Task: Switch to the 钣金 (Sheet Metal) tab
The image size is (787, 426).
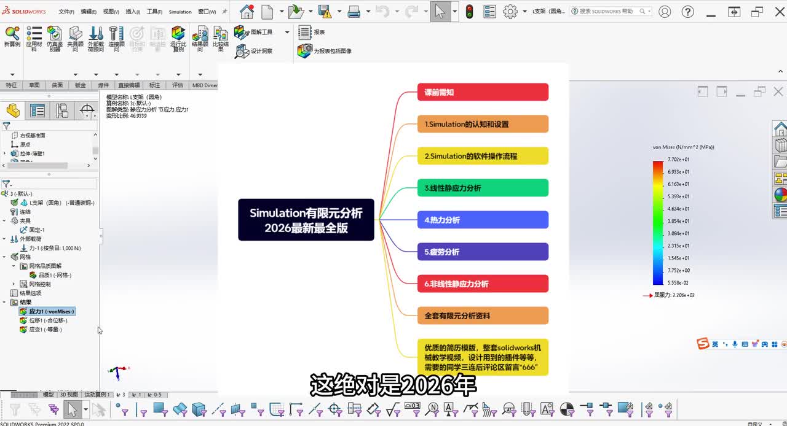Action: pos(80,85)
